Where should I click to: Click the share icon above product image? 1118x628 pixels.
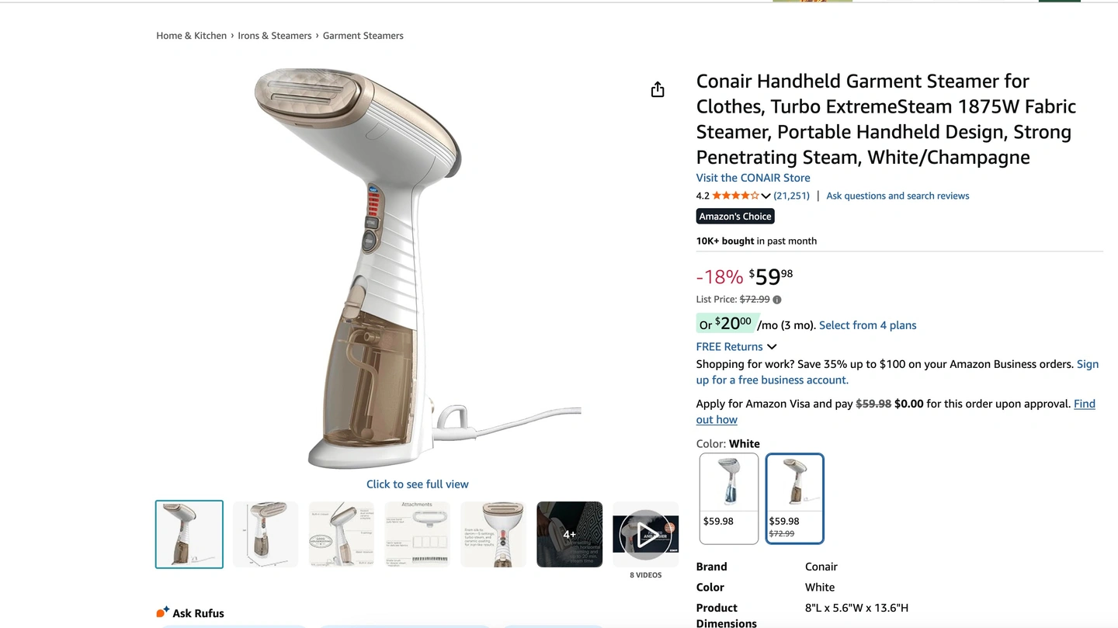(658, 89)
